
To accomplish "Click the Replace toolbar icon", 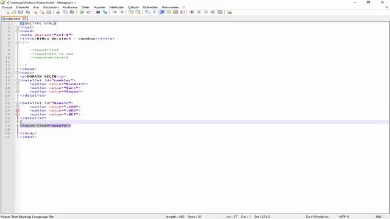I will coord(105,12).
